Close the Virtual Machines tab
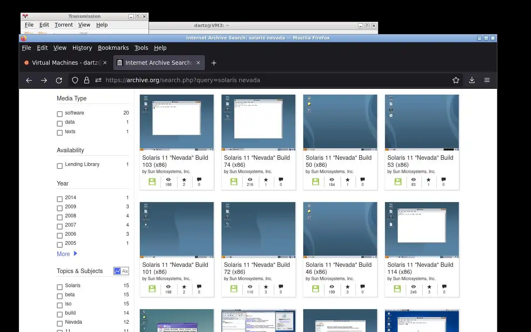 point(105,63)
